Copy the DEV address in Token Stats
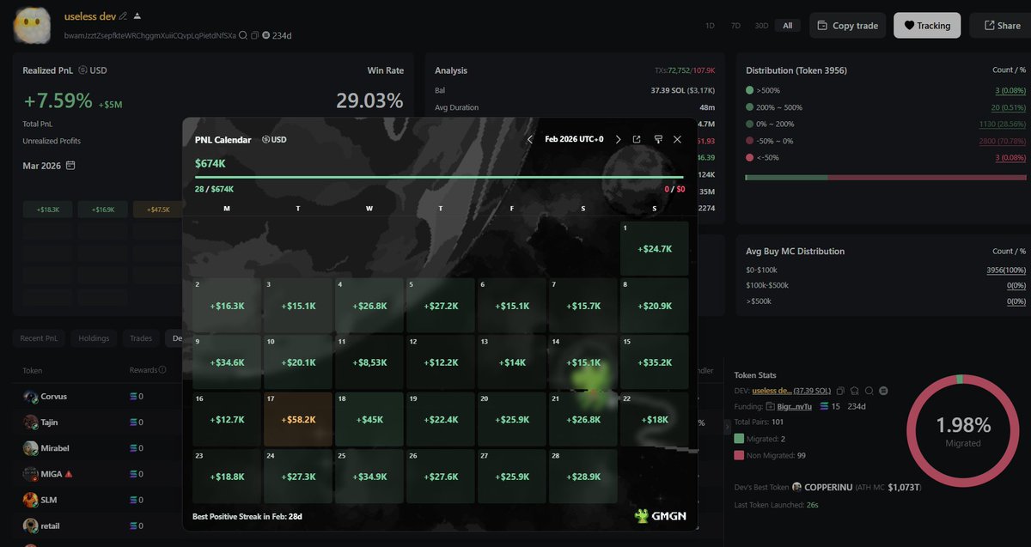 pos(840,391)
